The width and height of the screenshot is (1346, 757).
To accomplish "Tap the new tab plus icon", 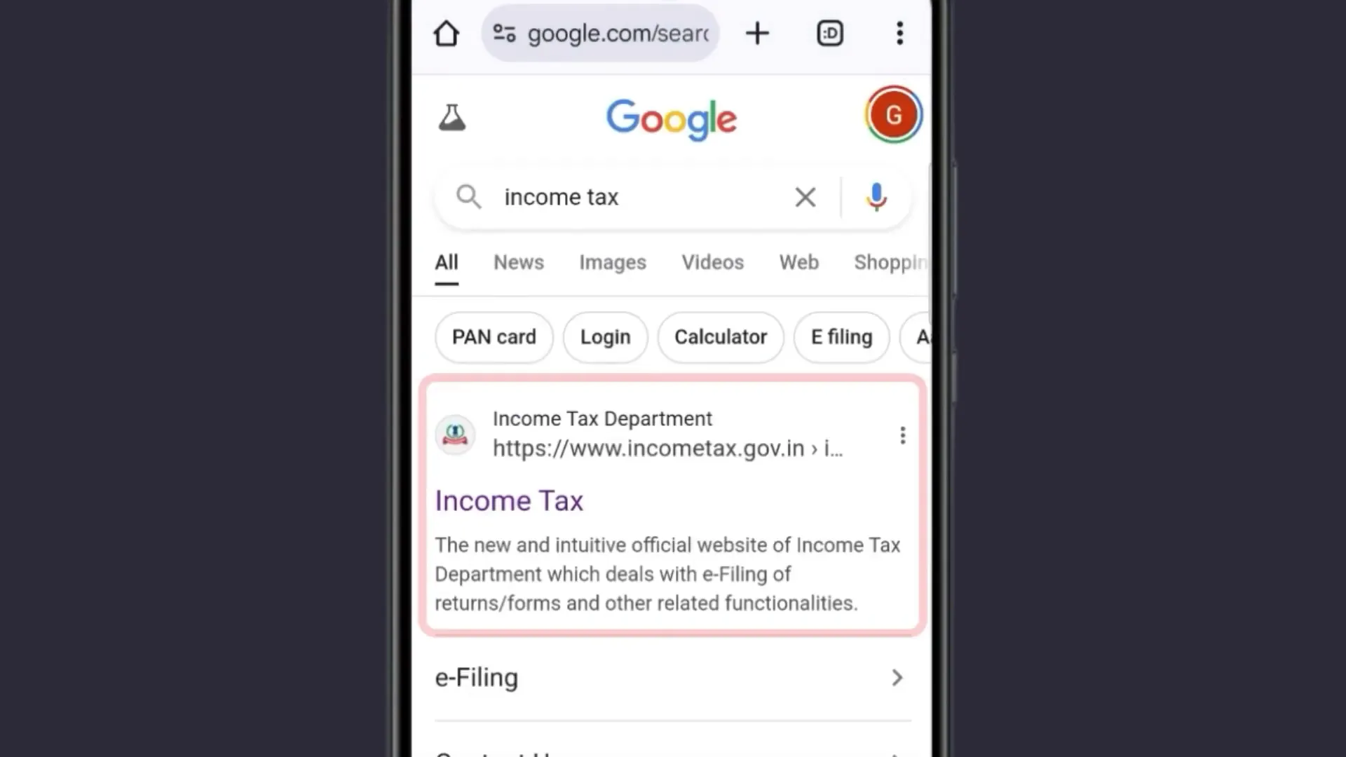I will click(757, 34).
